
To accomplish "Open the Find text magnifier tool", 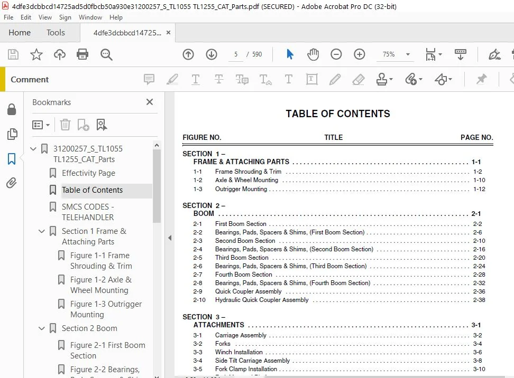I will point(106,54).
